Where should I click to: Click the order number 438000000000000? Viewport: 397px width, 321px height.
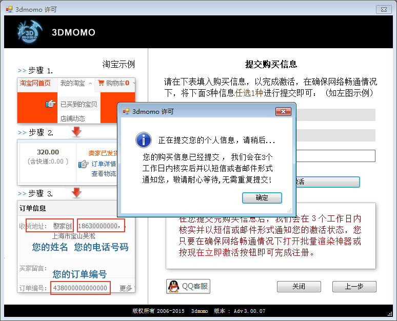click(80, 288)
